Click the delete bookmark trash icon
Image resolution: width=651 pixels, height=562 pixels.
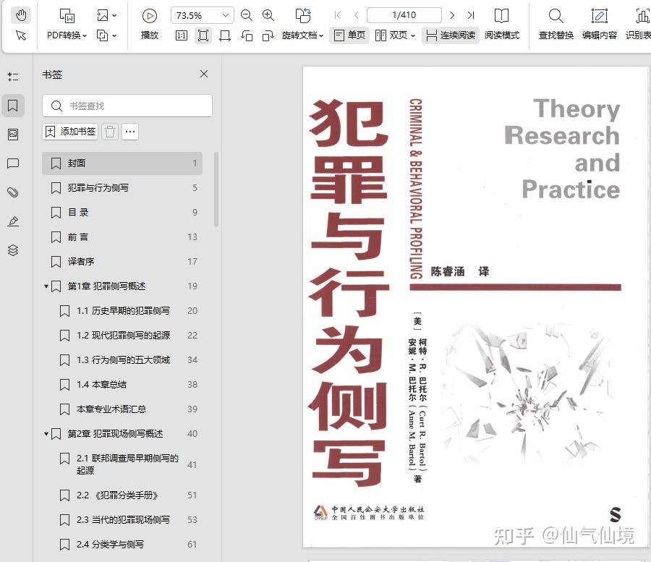click(x=110, y=132)
